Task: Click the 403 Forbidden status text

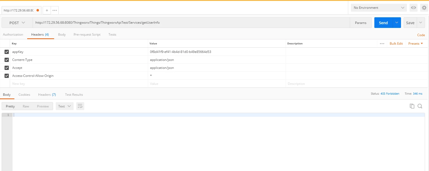Action: (390, 94)
